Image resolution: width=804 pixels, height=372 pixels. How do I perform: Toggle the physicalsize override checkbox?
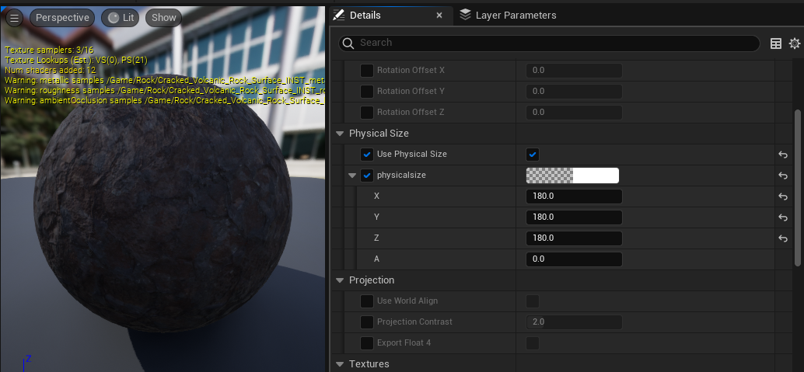pos(366,176)
